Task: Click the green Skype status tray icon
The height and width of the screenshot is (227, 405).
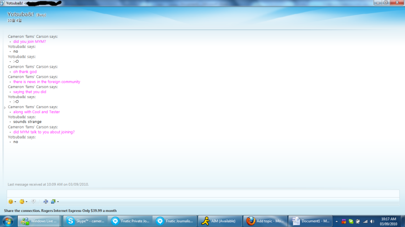Action: click(x=351, y=221)
